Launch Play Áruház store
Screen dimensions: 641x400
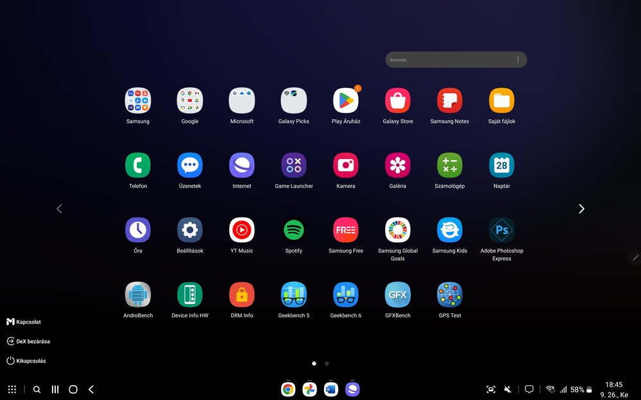pos(346,101)
